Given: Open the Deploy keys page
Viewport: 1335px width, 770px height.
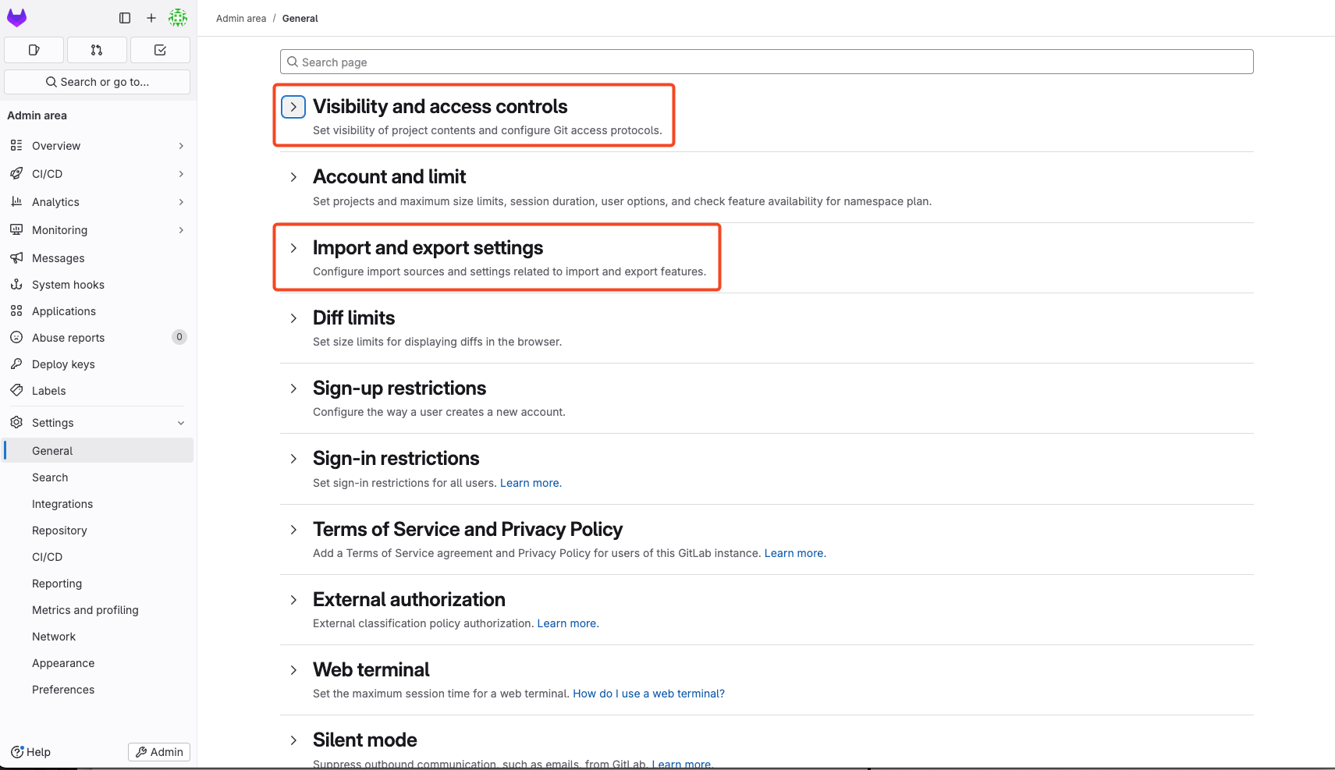Looking at the screenshot, I should [63, 364].
